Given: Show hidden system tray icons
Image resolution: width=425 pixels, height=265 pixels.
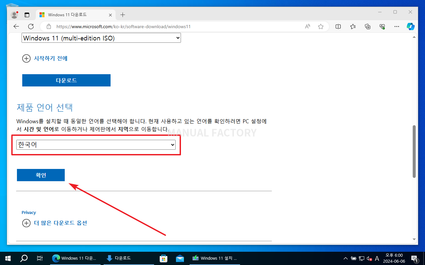Looking at the screenshot, I should 346,258.
